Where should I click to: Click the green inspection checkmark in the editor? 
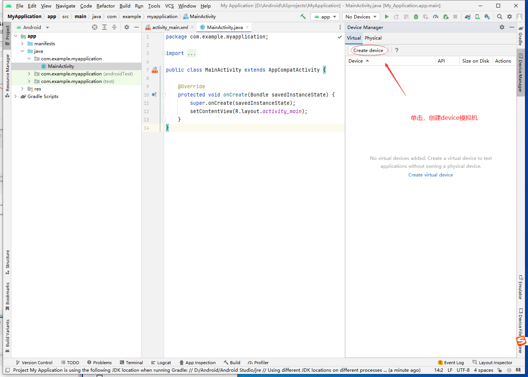(340, 37)
